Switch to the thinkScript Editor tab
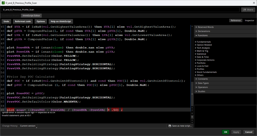The width and height of the screenshot is (257, 136). pos(31,15)
